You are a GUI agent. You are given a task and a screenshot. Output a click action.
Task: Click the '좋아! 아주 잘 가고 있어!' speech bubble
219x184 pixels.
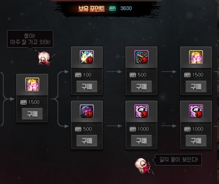coord(30,39)
